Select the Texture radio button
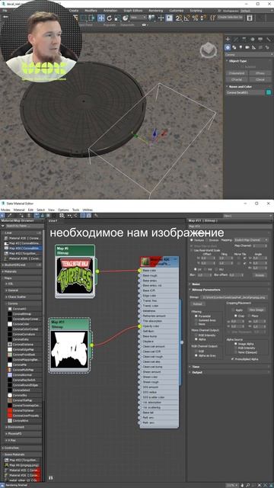Viewport: 274px width, 488px height. point(191,240)
